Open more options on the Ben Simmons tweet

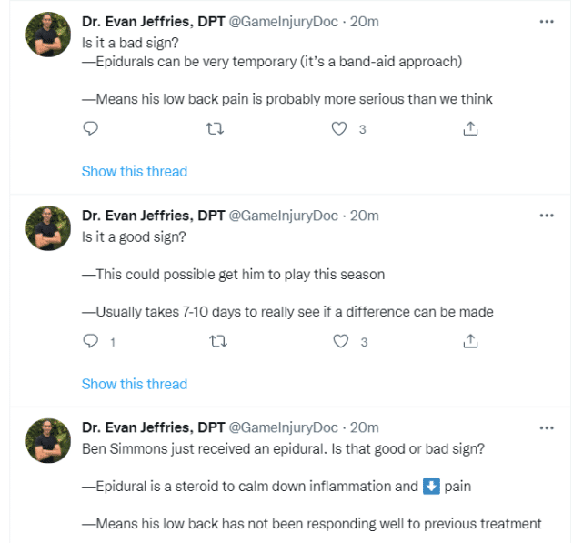click(547, 427)
